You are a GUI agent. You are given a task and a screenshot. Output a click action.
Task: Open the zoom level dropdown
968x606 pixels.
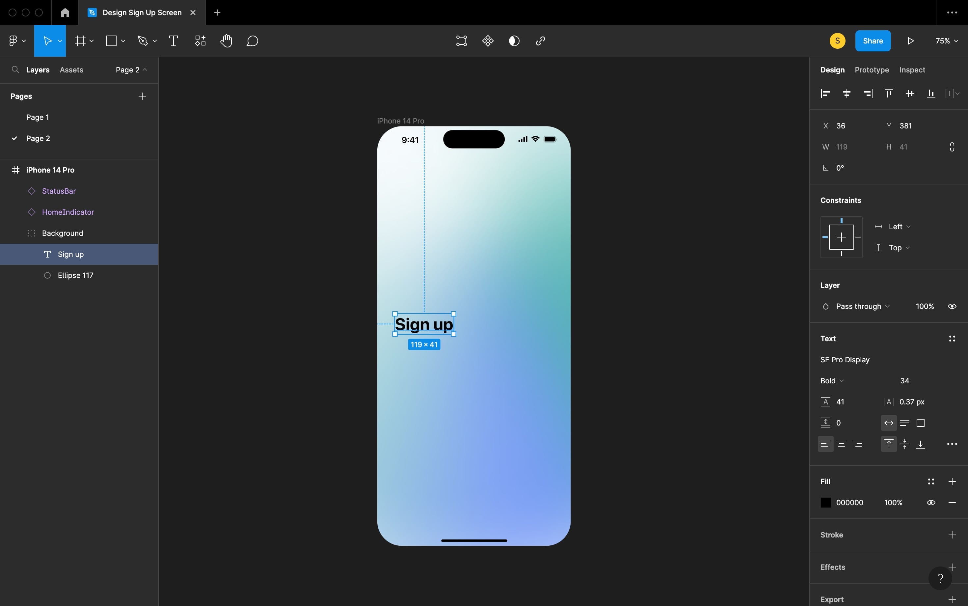pos(946,41)
